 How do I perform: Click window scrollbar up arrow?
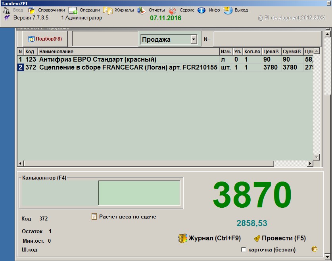pos(327,34)
